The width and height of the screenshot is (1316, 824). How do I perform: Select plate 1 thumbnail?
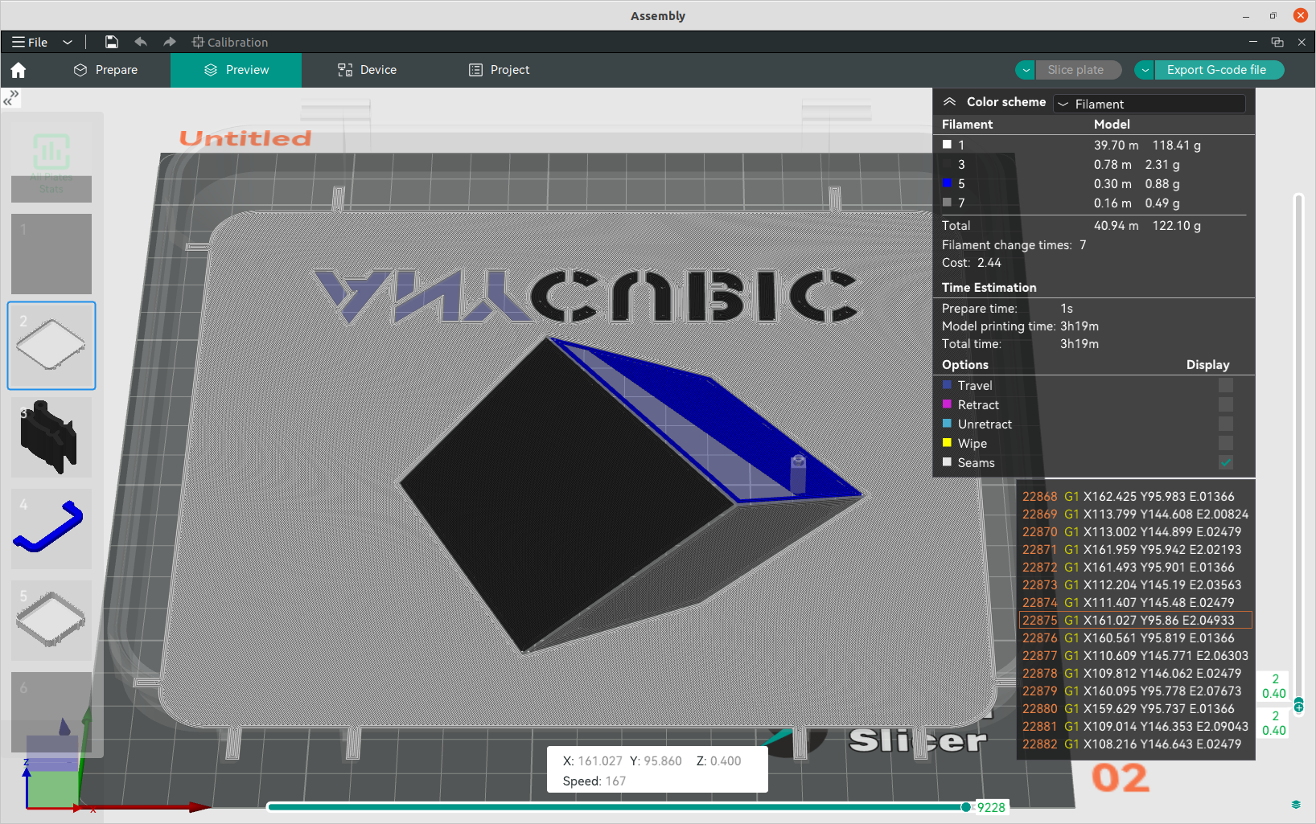pyautogui.click(x=51, y=254)
